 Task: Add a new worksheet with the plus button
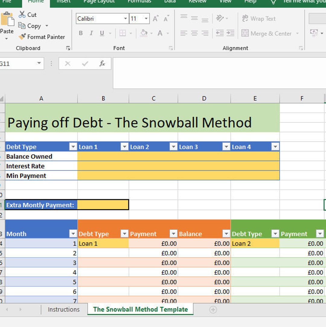point(213,309)
